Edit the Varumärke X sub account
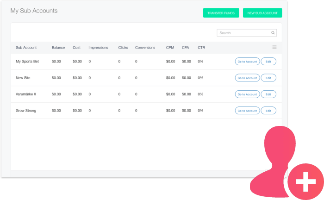This screenshot has width=324, height=200. coord(268,94)
